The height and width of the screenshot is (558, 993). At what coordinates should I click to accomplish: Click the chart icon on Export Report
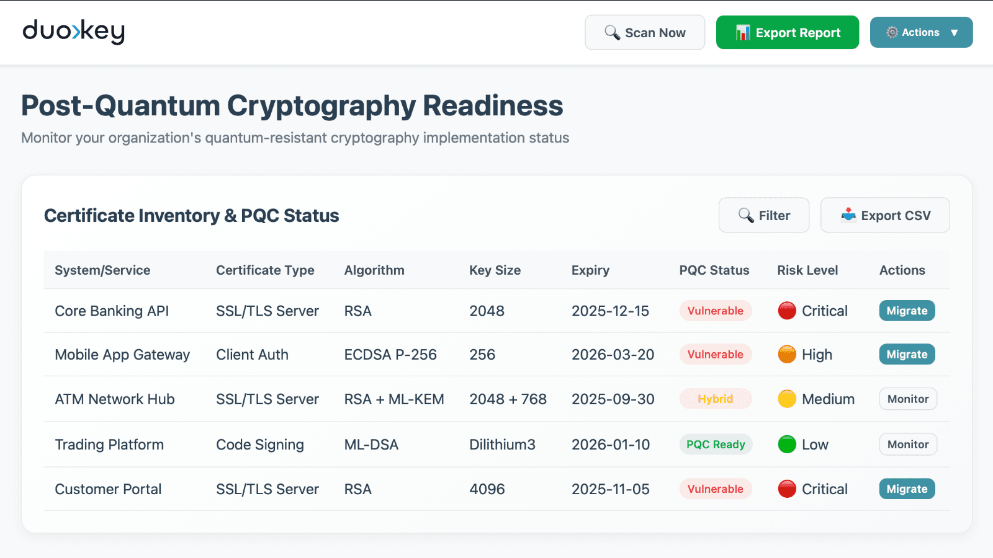point(742,33)
